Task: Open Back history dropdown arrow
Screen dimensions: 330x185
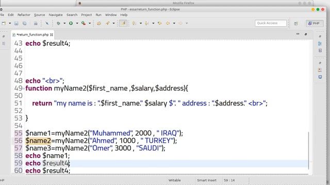Action: pos(174,23)
